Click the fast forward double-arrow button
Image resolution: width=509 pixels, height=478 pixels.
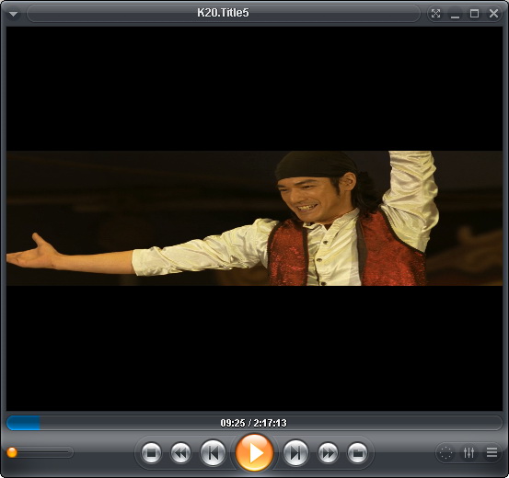pyautogui.click(x=328, y=452)
